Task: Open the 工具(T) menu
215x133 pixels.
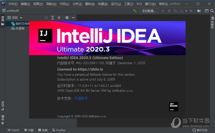Action: [129, 4]
